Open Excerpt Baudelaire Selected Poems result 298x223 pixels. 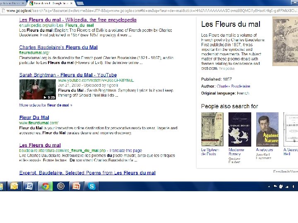87,173
